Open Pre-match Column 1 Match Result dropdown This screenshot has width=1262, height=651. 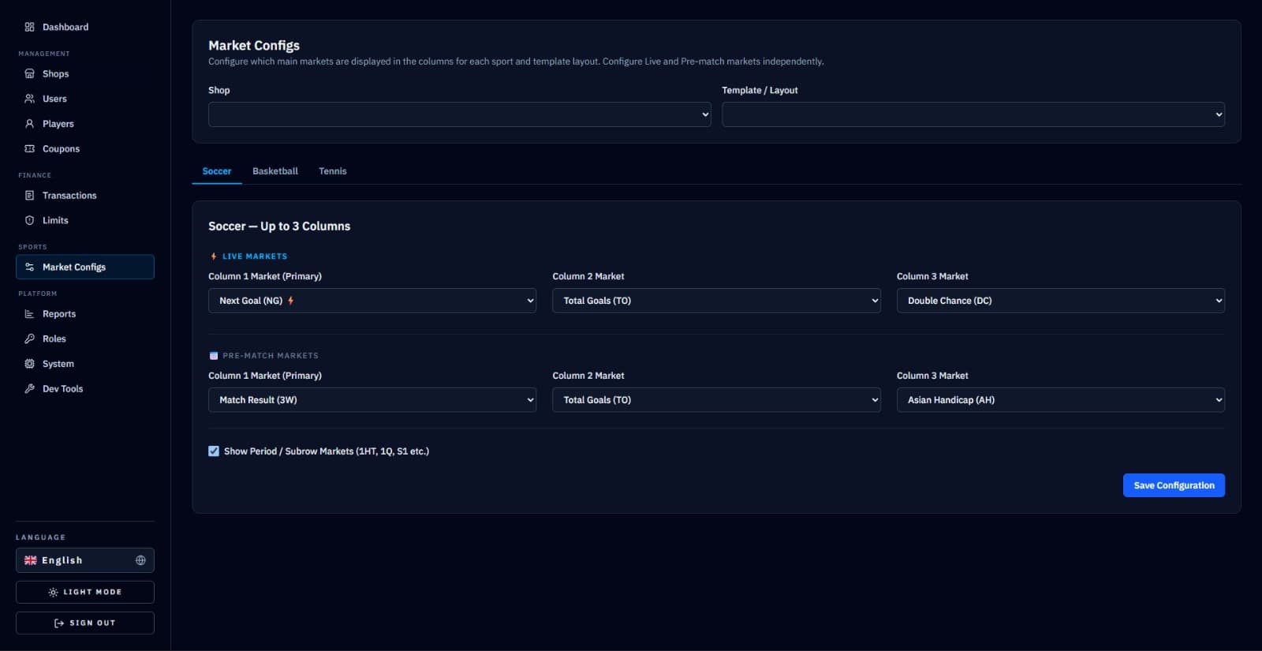point(372,400)
